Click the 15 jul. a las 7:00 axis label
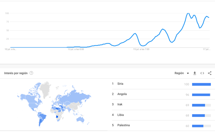Screen dimensions: 215x133 click(141, 49)
